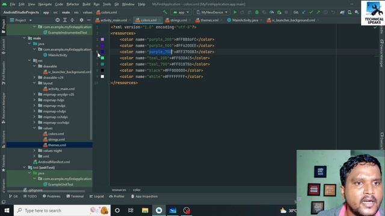Collapse the test [unitTest] folder
385x216 pixels.
[24, 167]
